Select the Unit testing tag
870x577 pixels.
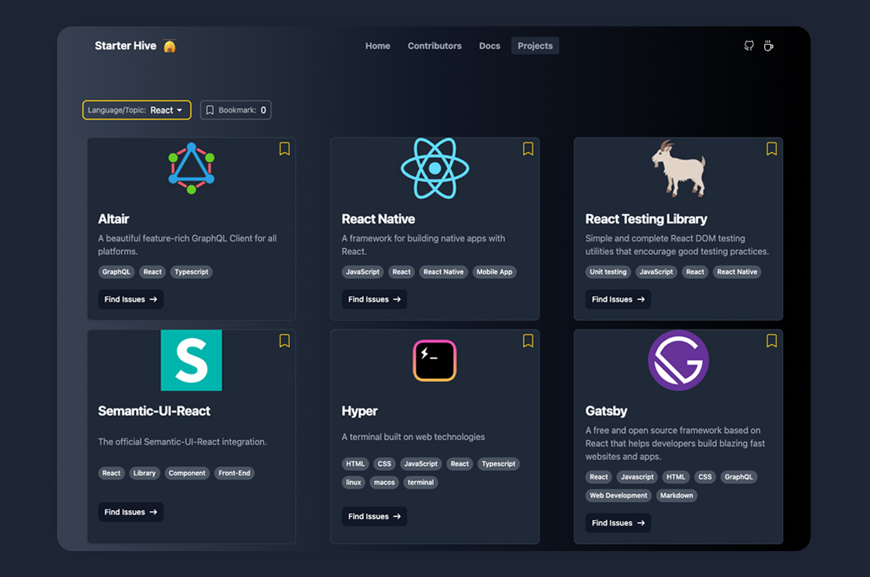coord(608,272)
